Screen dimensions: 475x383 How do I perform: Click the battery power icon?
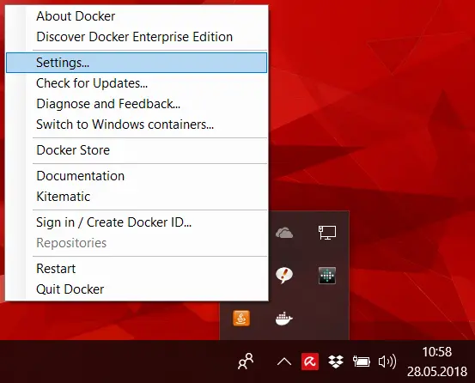coord(362,362)
